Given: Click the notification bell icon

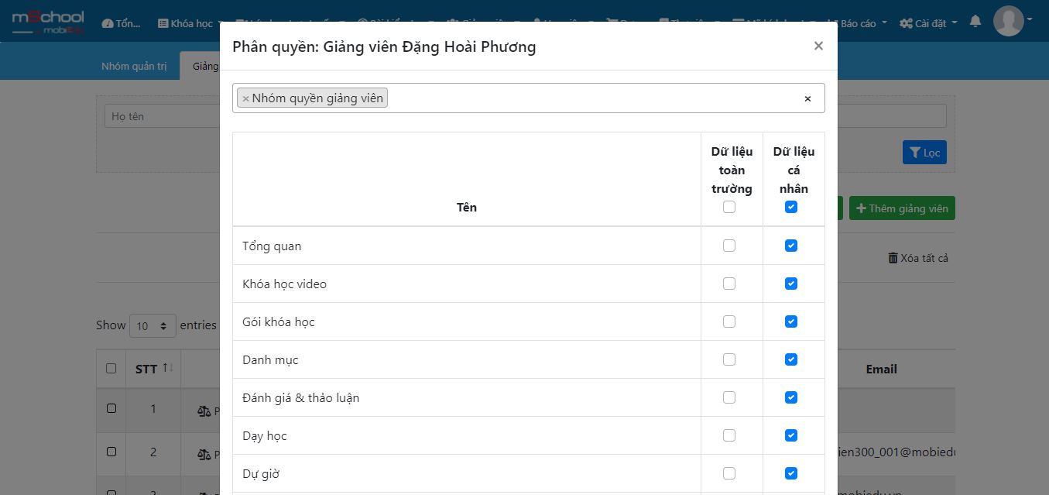Looking at the screenshot, I should pos(975,21).
